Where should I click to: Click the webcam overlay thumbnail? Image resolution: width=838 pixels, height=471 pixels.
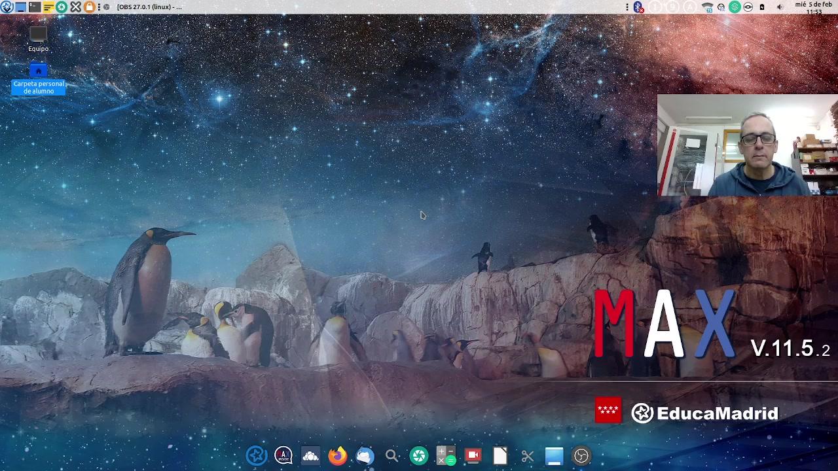point(748,145)
